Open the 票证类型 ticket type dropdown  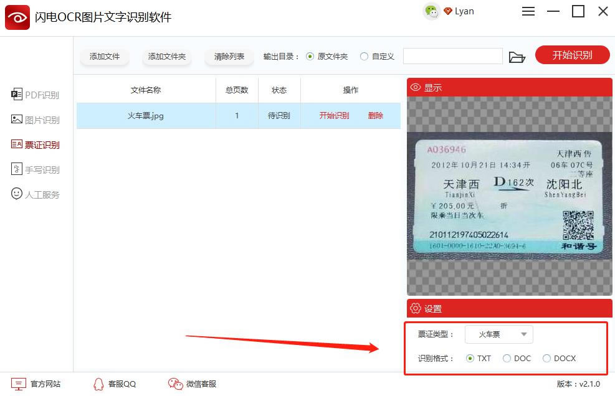pos(498,334)
